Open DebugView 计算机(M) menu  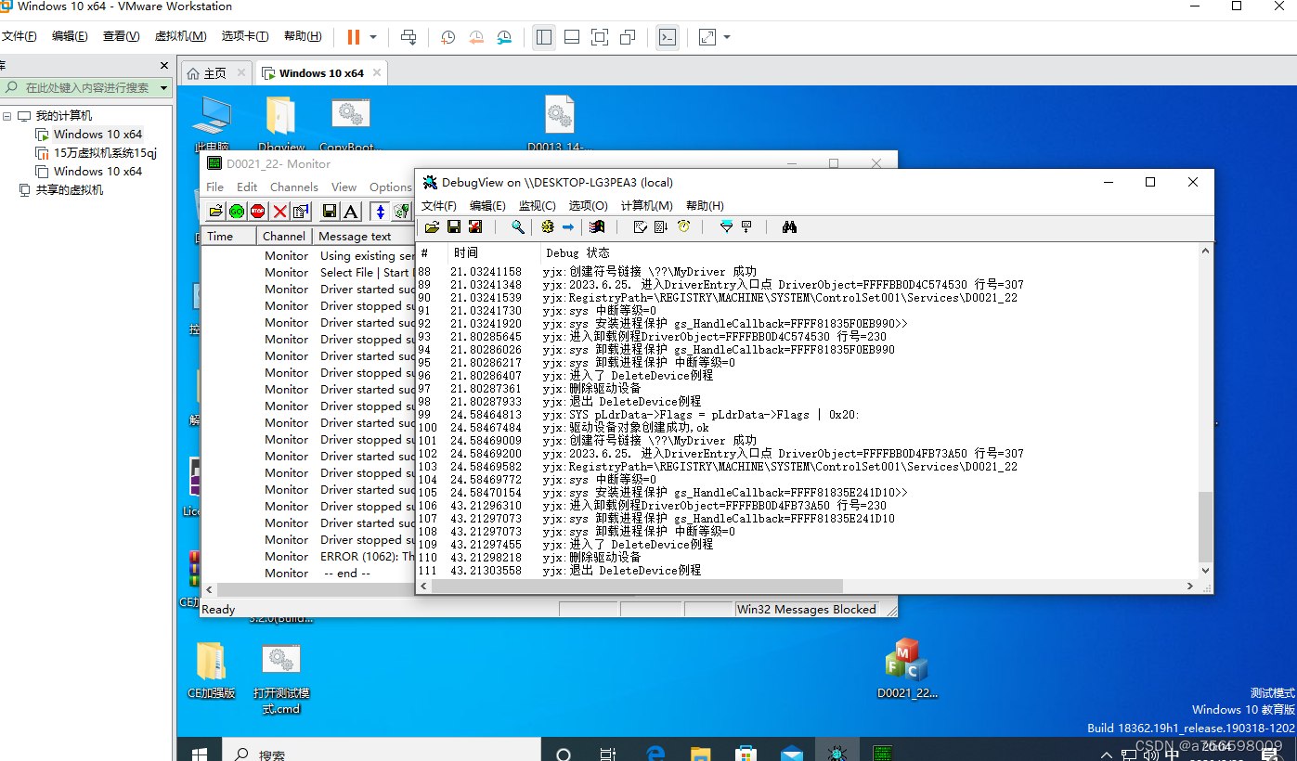[x=646, y=206]
